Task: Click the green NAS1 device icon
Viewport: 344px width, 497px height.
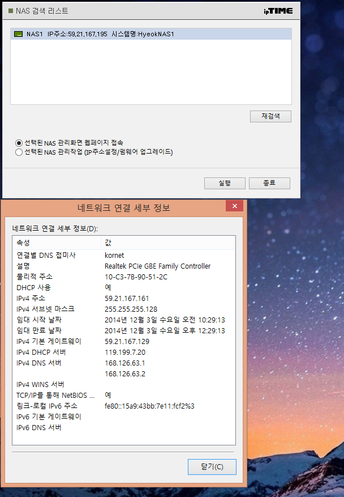Action: [19, 34]
